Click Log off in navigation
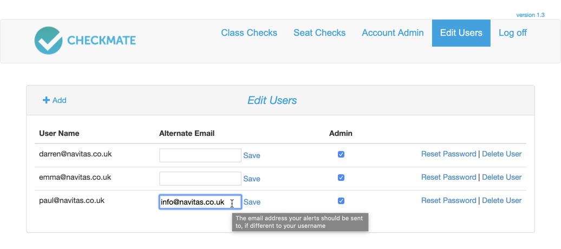 click(513, 33)
